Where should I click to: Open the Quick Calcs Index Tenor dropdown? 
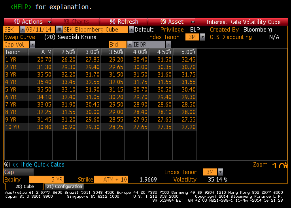tap(220, 172)
